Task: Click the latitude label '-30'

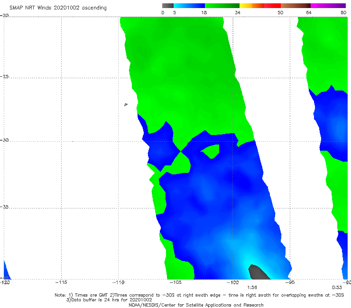Action: pyautogui.click(x=4, y=140)
